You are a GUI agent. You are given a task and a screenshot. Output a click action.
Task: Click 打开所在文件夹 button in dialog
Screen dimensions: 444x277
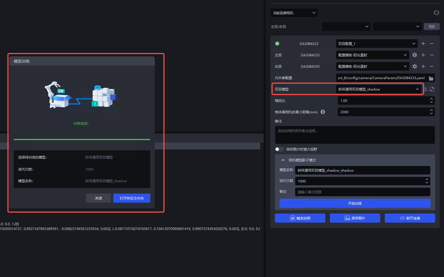pos(131,198)
